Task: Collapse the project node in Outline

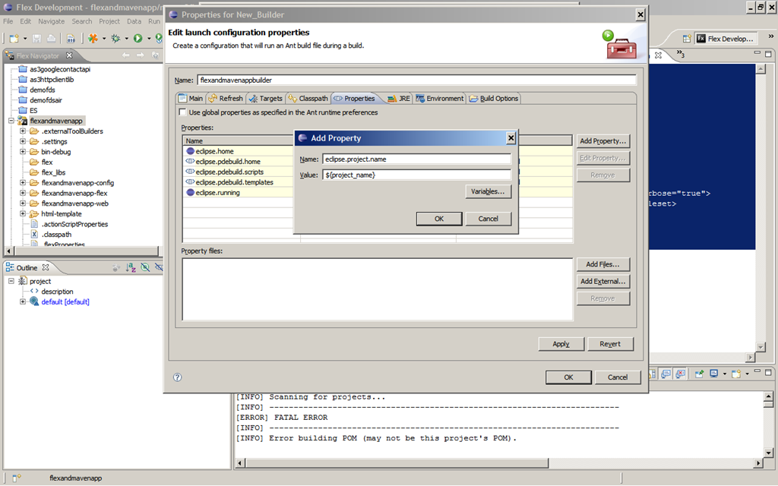Action: tap(11, 281)
